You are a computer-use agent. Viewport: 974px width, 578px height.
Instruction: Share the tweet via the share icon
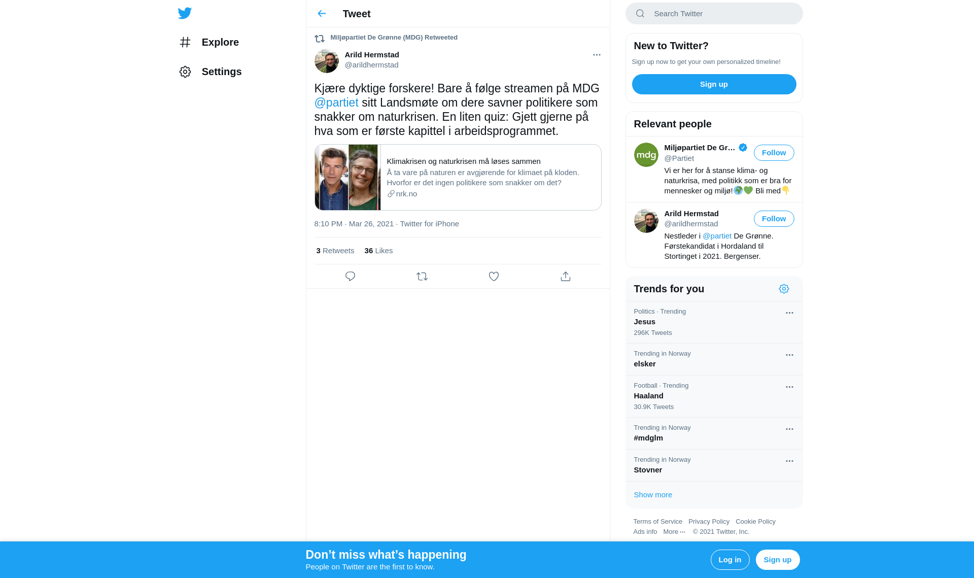tap(566, 277)
